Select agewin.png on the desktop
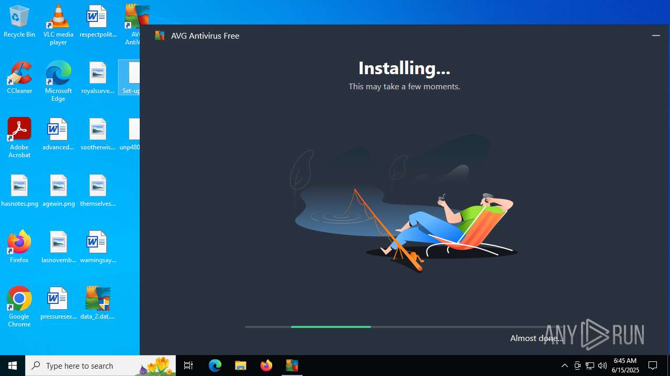670x376 pixels. 58,191
